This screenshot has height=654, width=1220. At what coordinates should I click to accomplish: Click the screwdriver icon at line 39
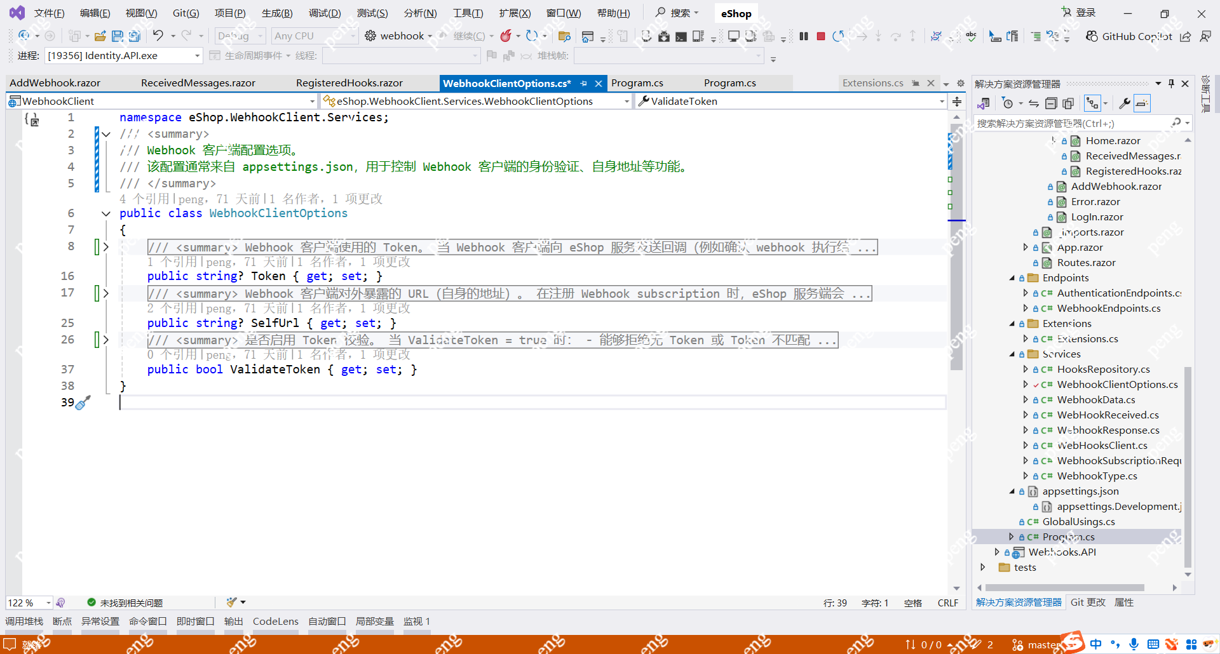tap(83, 403)
